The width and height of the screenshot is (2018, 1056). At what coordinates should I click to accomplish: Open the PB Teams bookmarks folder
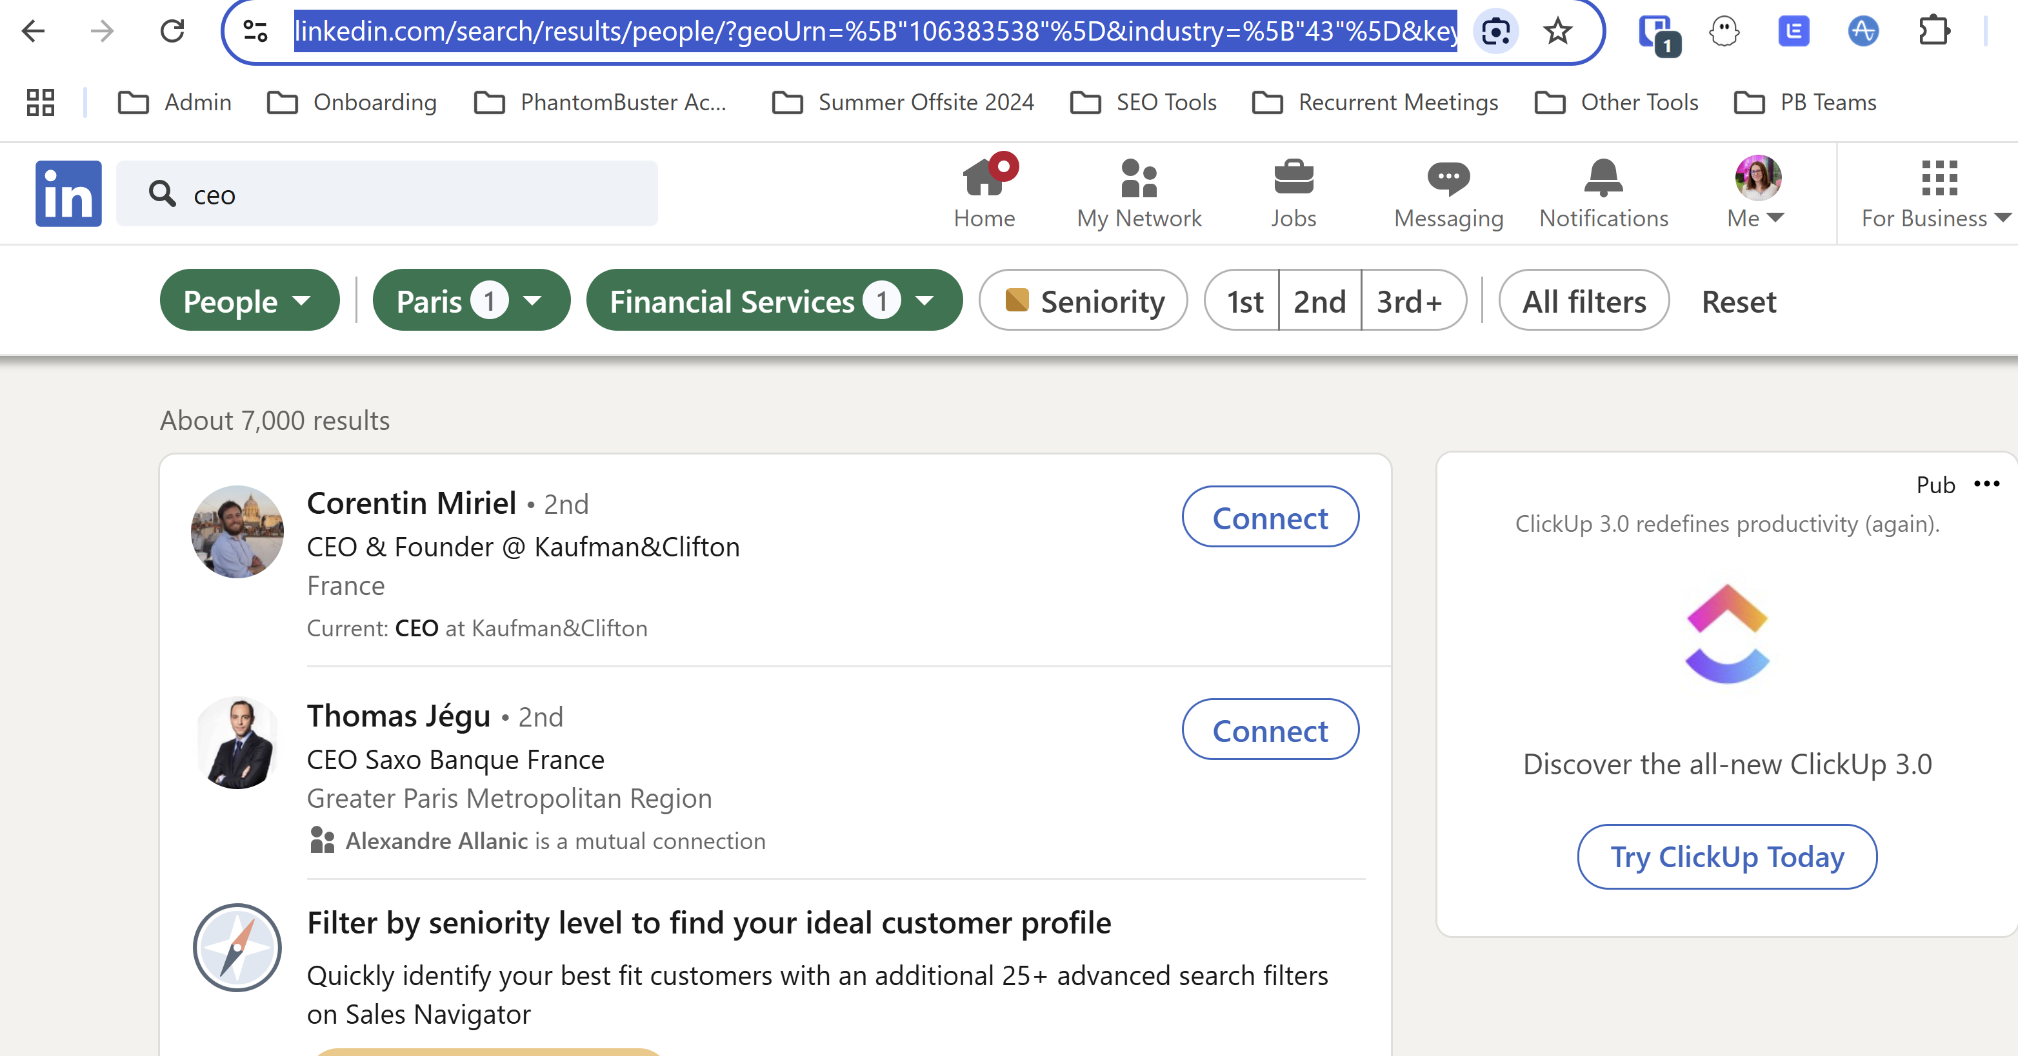[x=1806, y=103]
